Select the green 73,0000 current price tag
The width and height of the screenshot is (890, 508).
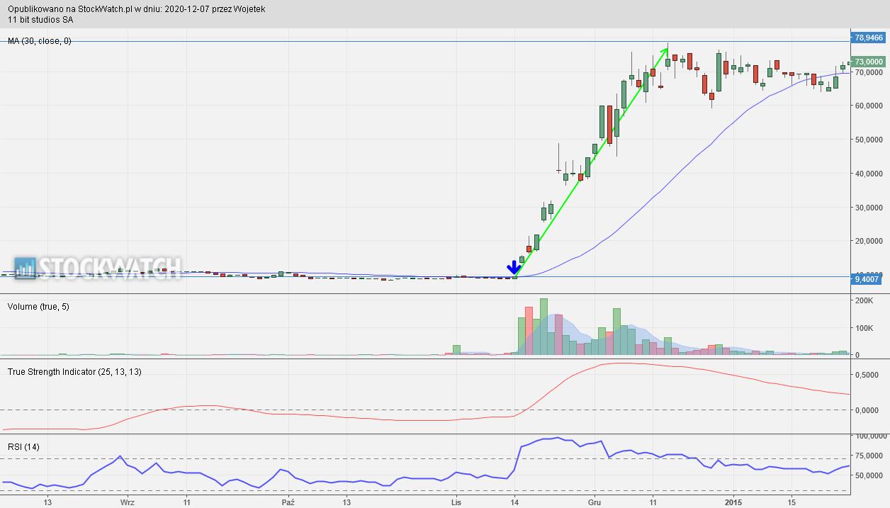click(869, 62)
